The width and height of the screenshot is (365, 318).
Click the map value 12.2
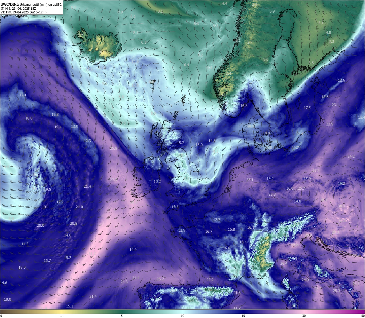[157, 181]
